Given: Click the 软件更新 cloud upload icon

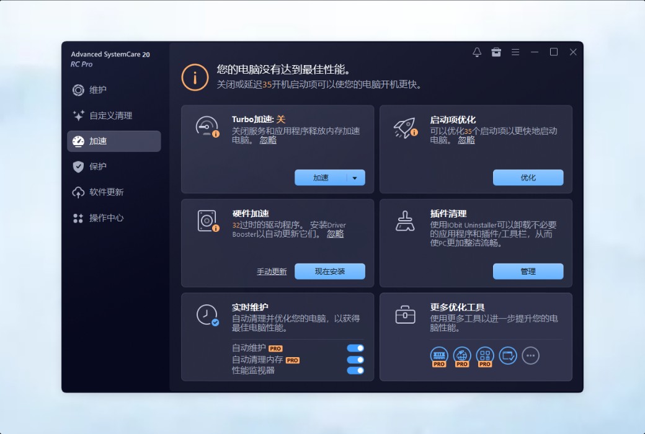Looking at the screenshot, I should coord(78,192).
